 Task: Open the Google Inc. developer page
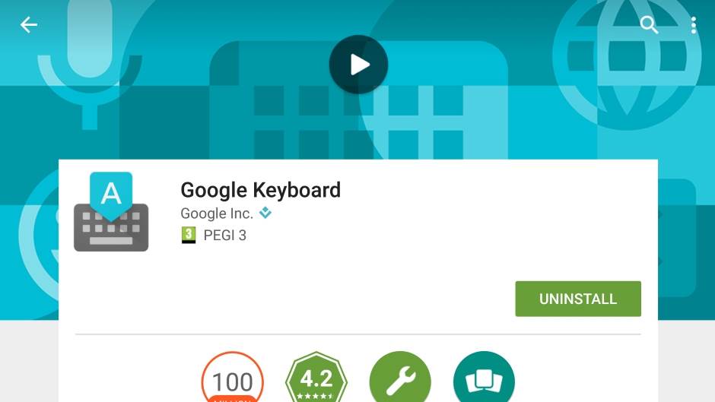(x=217, y=214)
